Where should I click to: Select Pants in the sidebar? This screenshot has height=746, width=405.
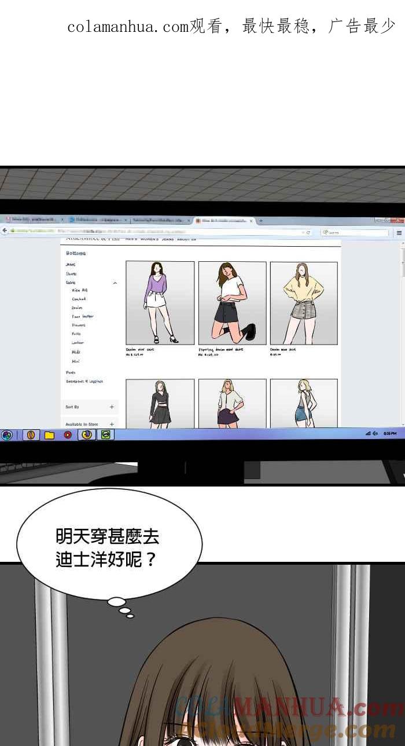pyautogui.click(x=71, y=372)
